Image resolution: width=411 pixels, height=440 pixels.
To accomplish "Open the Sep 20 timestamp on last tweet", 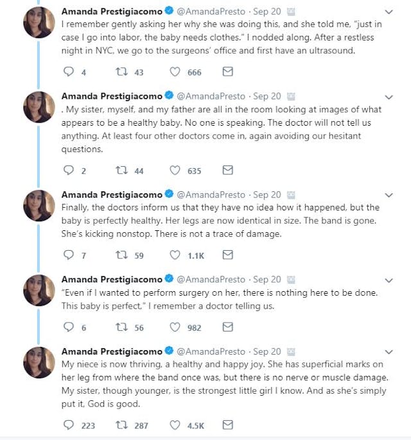I will tap(268, 351).
